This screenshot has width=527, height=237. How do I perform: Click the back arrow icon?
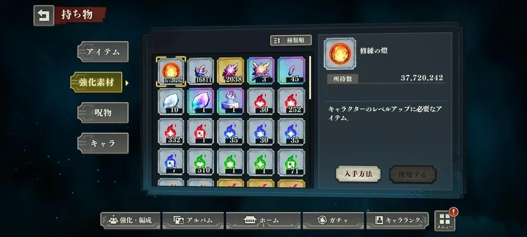click(x=44, y=16)
